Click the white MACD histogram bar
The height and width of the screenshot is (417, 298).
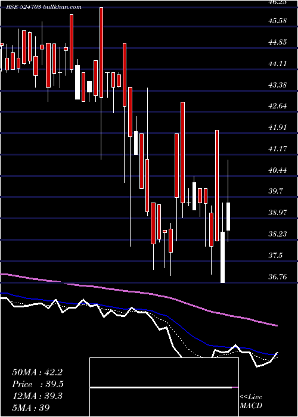(161, 388)
